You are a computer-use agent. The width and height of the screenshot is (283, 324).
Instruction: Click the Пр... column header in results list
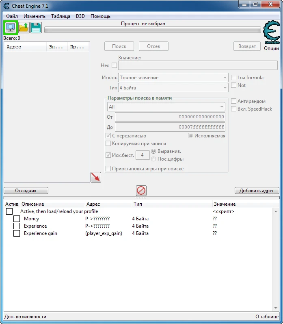[78, 47]
